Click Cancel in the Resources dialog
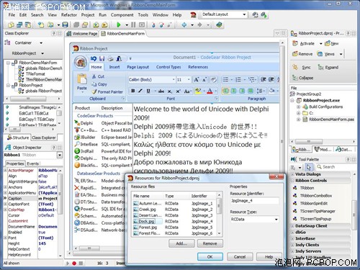The image size is (360, 270). tap(240, 257)
